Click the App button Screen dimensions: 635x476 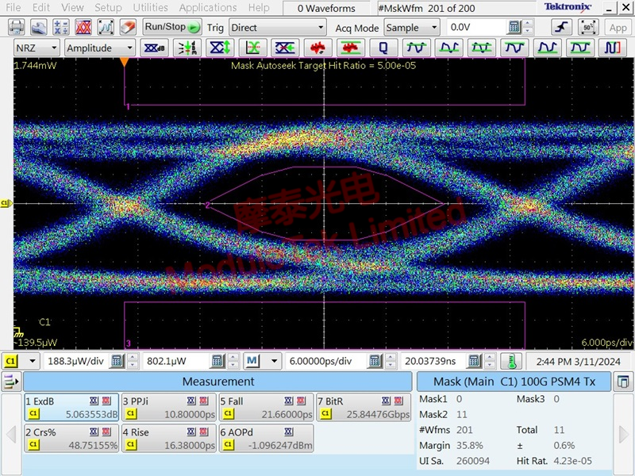click(x=618, y=28)
